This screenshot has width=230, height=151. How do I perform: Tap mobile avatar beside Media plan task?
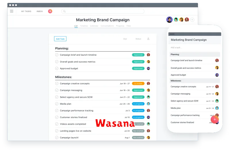click(x=217, y=108)
